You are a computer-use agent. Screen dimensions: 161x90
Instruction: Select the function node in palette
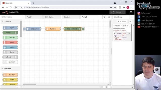click(x=10, y=75)
